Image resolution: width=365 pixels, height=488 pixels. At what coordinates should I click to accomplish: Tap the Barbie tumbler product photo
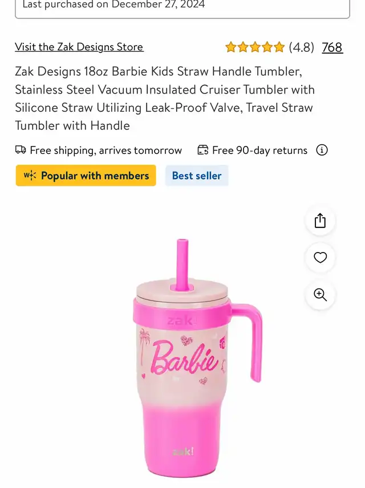coord(197,358)
